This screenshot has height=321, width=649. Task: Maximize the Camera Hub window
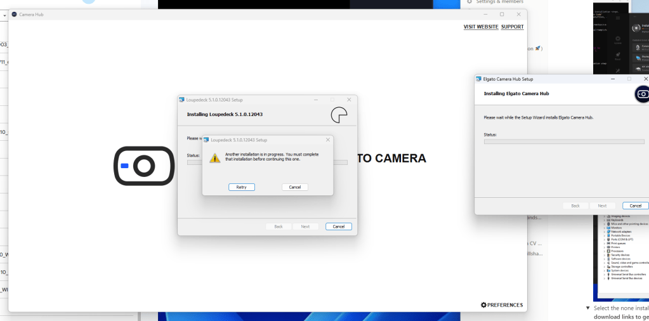point(502,15)
